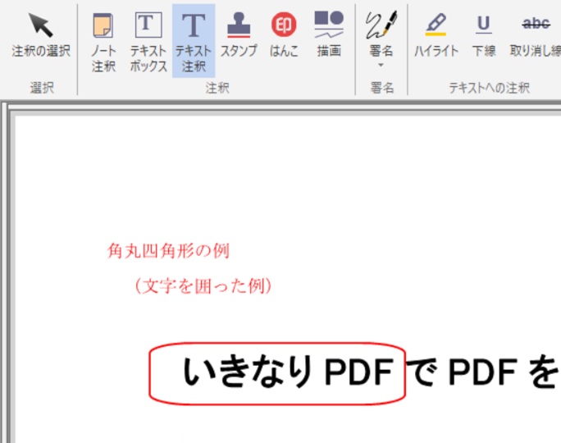
Task: Expand the 署名 dropdown arrow
Action: click(x=381, y=65)
